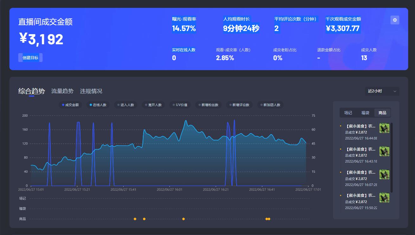Select the 福袋 tab in the side panel
The image size is (415, 235).
365,113
